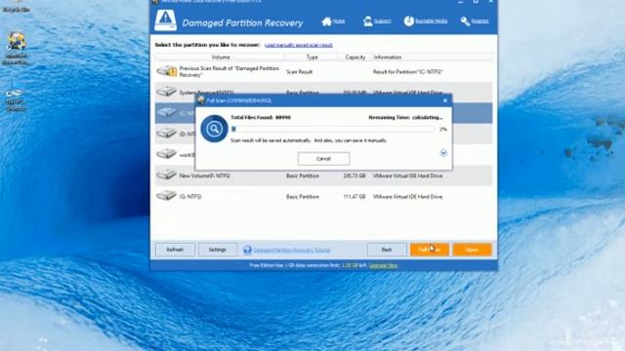Click the Result for Partition information cell
This screenshot has height=351, width=625.
tap(408, 72)
